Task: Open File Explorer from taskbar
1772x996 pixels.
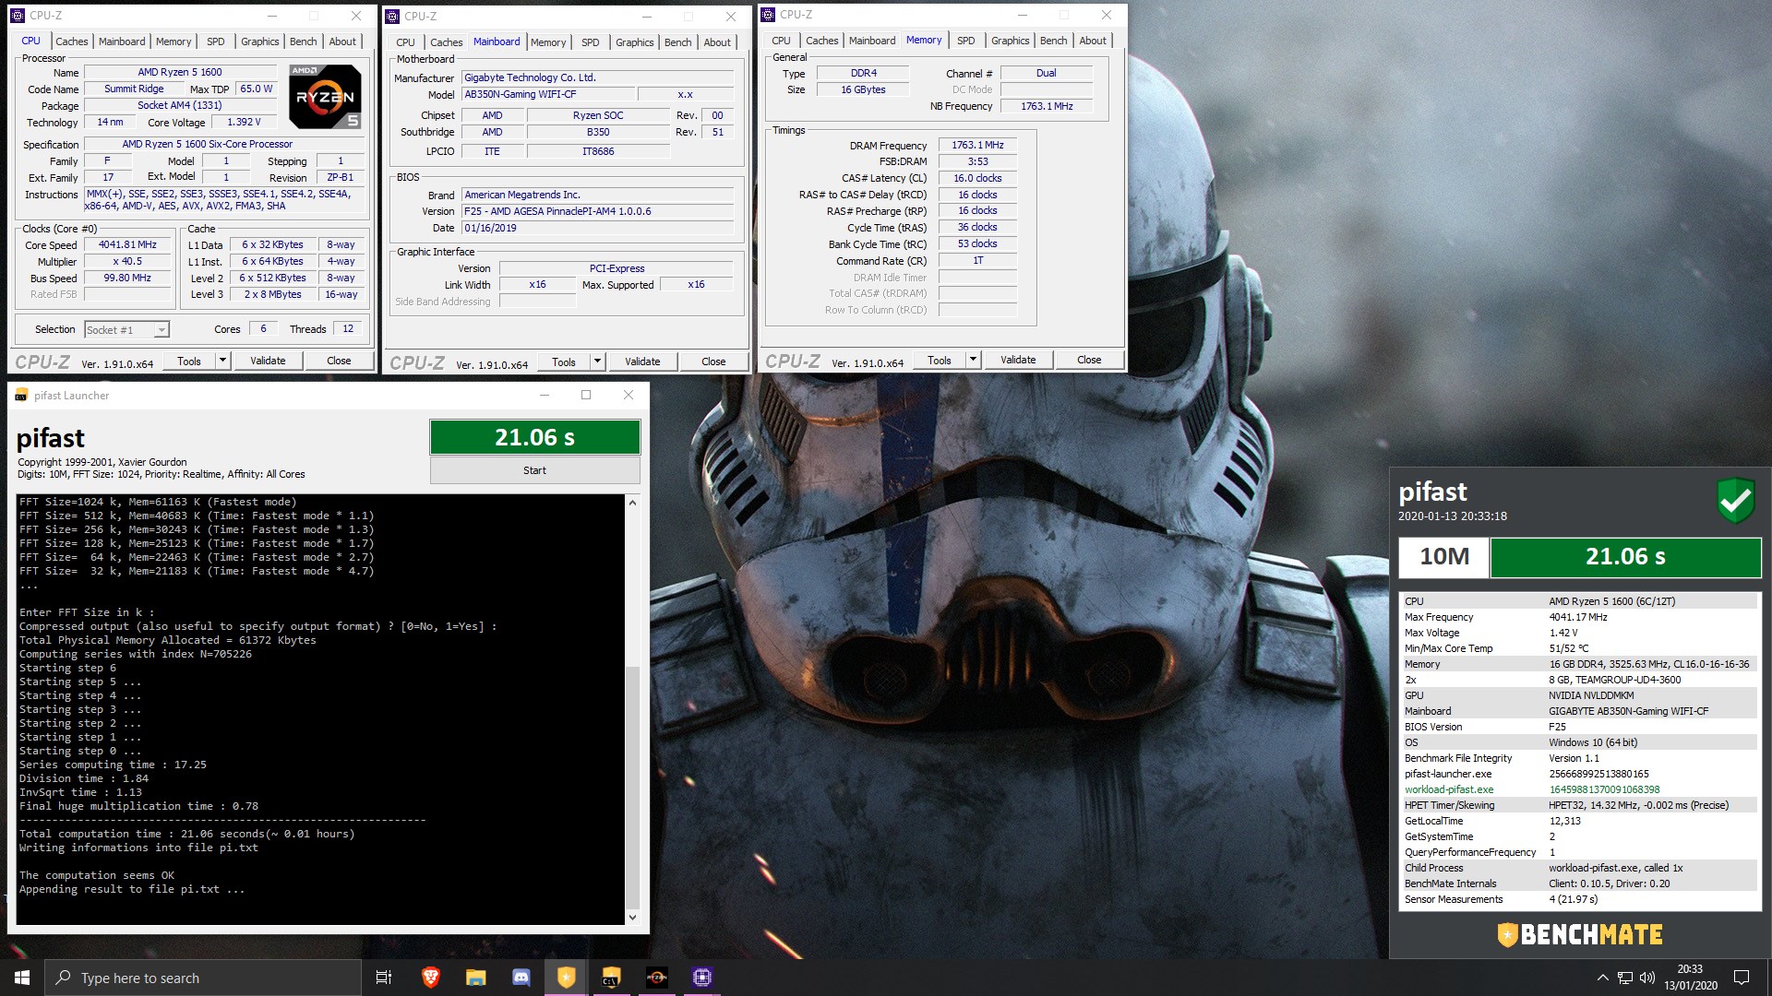Action: pos(475,978)
